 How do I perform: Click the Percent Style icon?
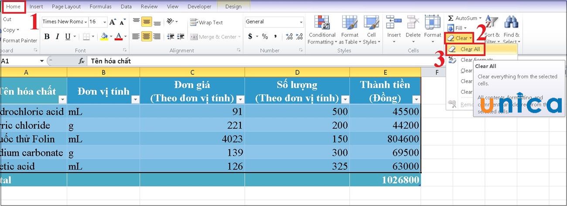pyautogui.click(x=265, y=37)
